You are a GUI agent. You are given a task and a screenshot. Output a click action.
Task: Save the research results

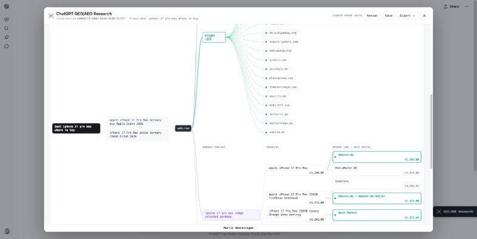click(x=389, y=16)
